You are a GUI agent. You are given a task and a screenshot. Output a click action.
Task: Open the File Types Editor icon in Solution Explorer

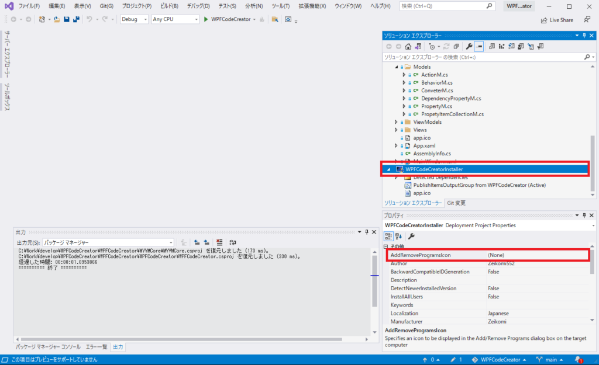[x=511, y=47]
